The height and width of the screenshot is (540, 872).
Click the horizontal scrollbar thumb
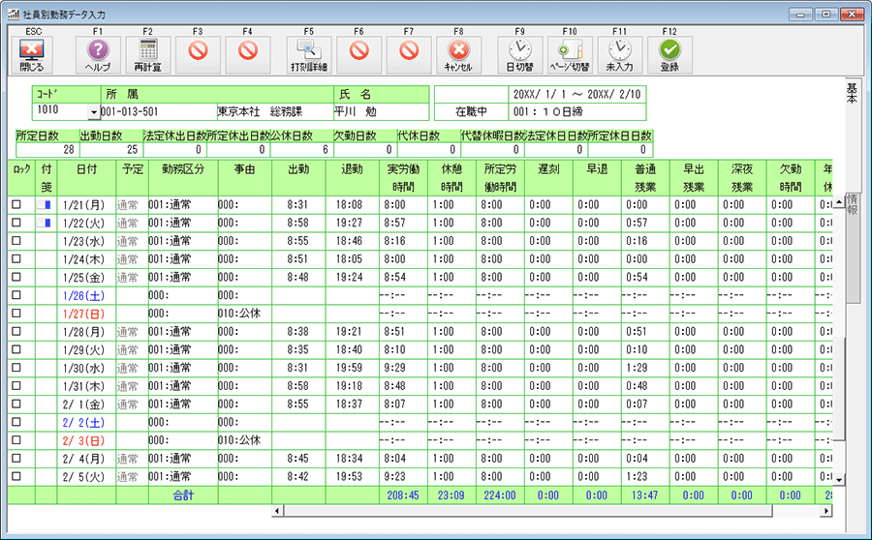(x=528, y=511)
